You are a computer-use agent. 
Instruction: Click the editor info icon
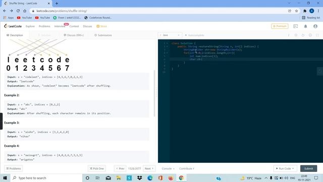coord(289,35)
